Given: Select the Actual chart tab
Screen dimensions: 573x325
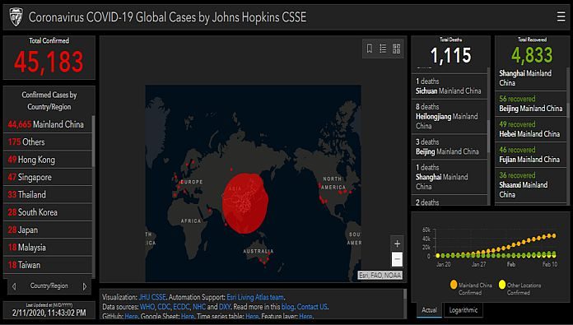Looking at the screenshot, I should pyautogui.click(x=429, y=310).
